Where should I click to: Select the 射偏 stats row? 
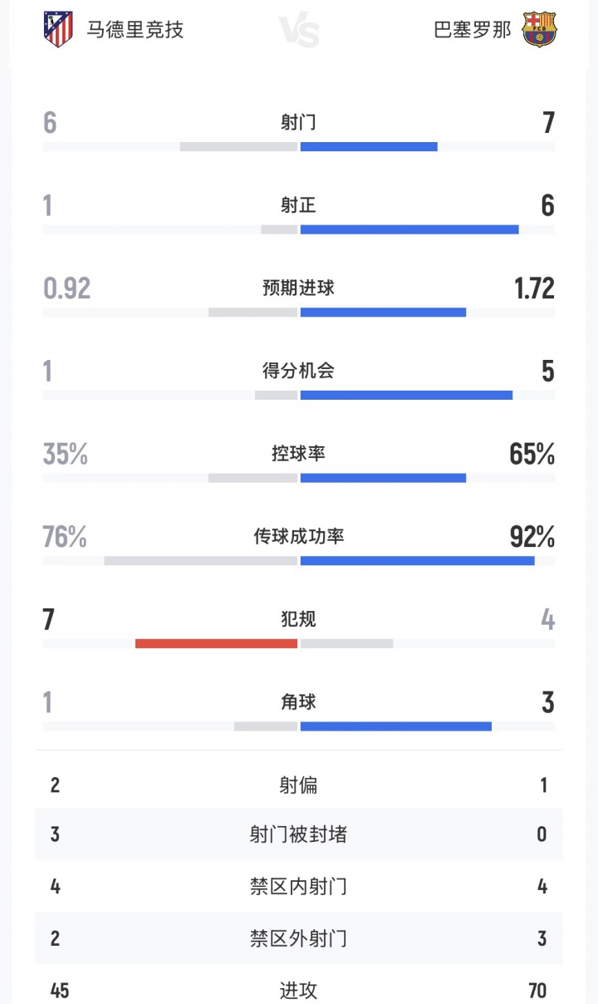point(298,785)
